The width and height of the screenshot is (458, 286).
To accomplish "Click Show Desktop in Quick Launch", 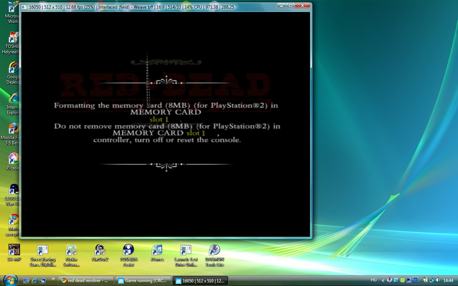I will point(26,281).
